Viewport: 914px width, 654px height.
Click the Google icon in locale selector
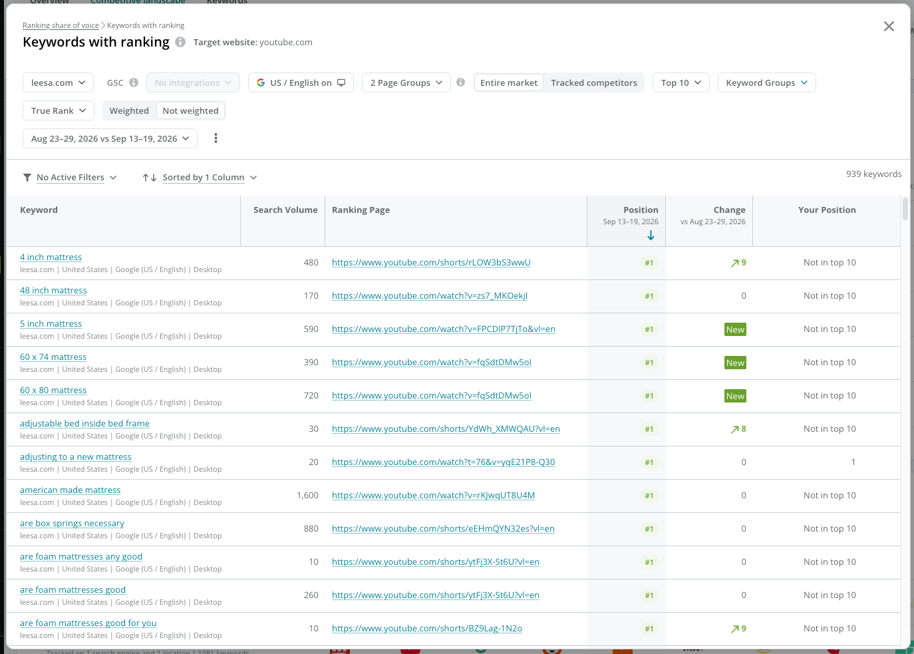tap(261, 82)
